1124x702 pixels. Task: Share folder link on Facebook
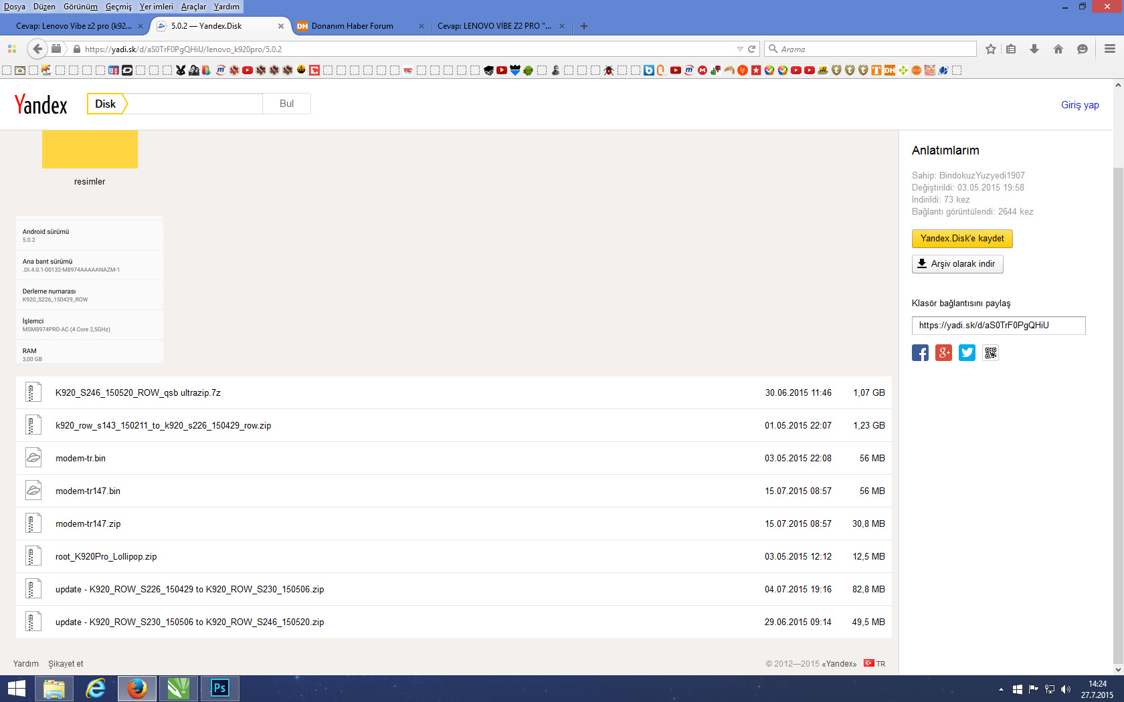click(920, 353)
